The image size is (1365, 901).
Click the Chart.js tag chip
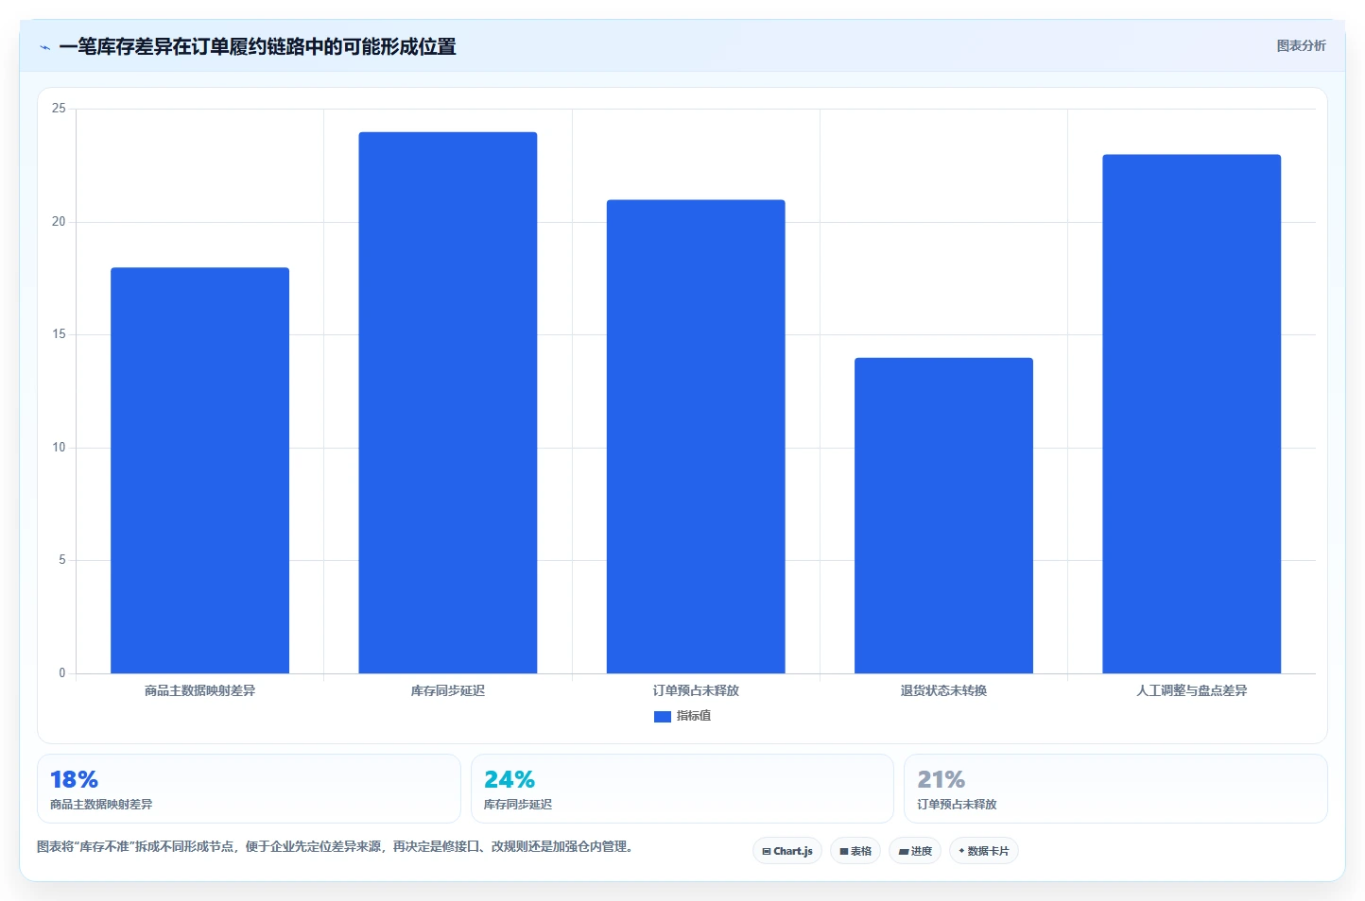point(787,851)
